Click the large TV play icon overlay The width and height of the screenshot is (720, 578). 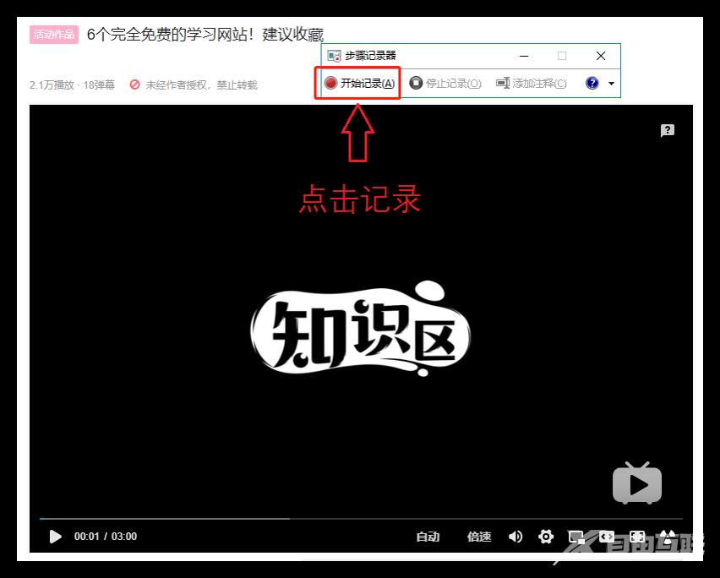[637, 484]
